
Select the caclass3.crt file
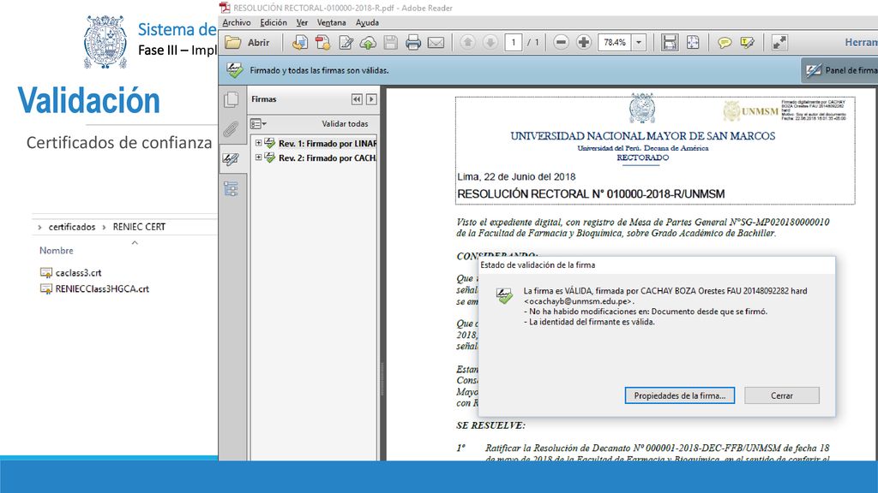tap(78, 273)
